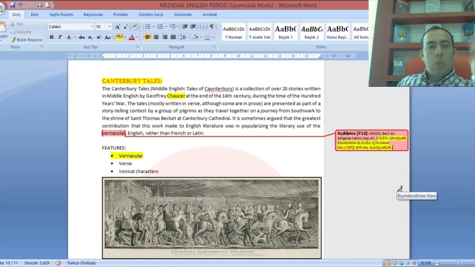Toggle underline formatting

[x=69, y=37]
